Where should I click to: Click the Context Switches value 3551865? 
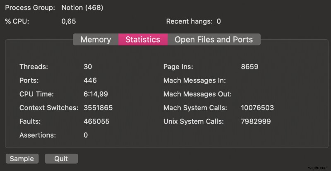click(x=98, y=108)
